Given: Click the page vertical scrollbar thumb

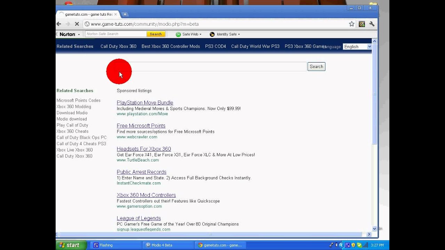Looking at the screenshot, I should pos(374,94).
